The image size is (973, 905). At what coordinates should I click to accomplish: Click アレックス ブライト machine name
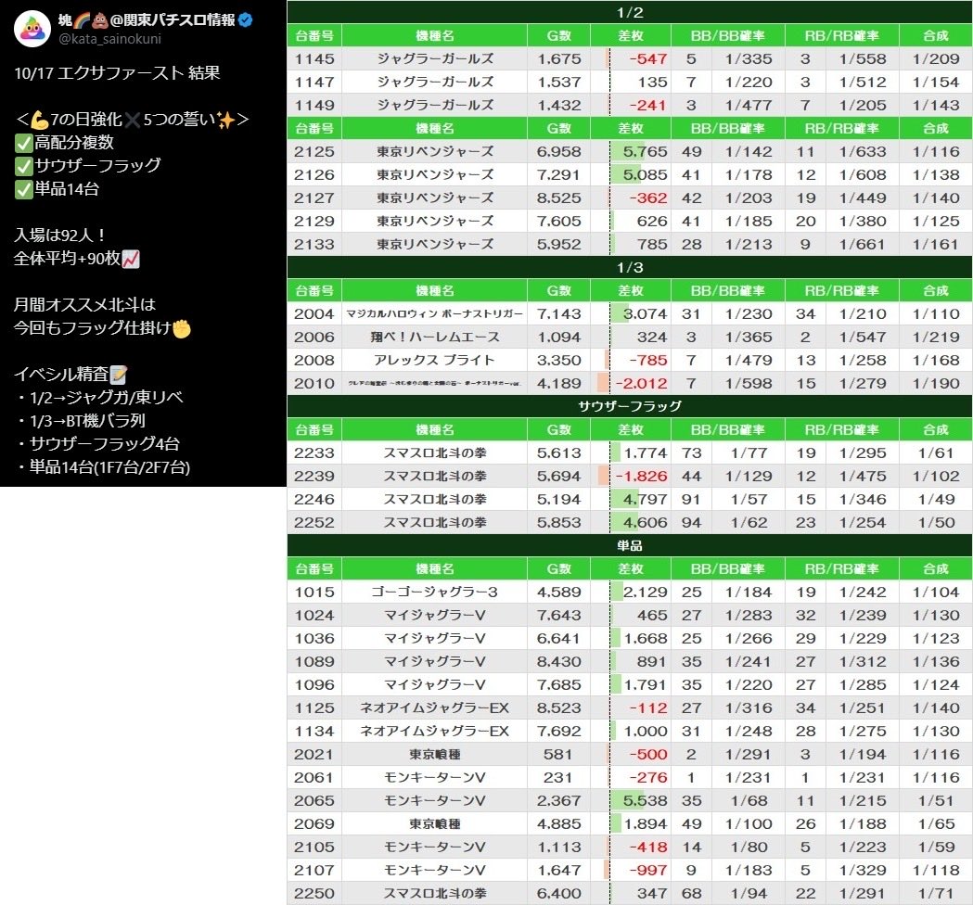[434, 360]
